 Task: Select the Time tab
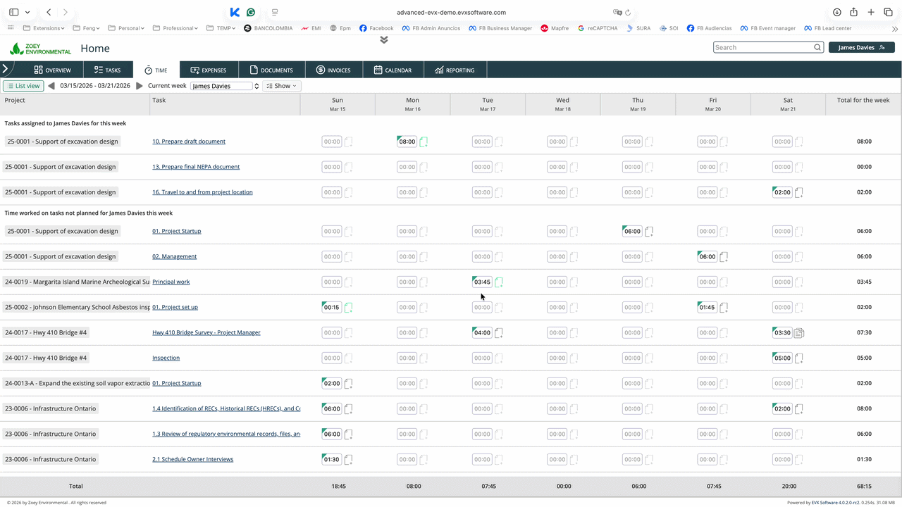click(x=156, y=70)
